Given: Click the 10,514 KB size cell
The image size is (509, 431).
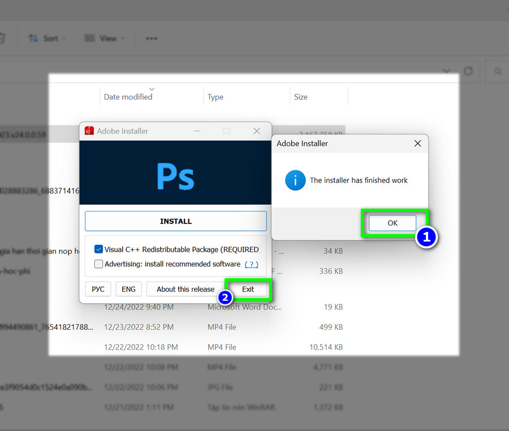Looking at the screenshot, I should (x=326, y=347).
